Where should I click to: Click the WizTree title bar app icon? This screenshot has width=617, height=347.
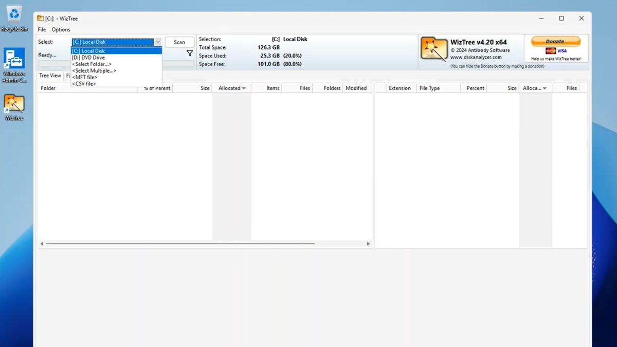pyautogui.click(x=40, y=19)
